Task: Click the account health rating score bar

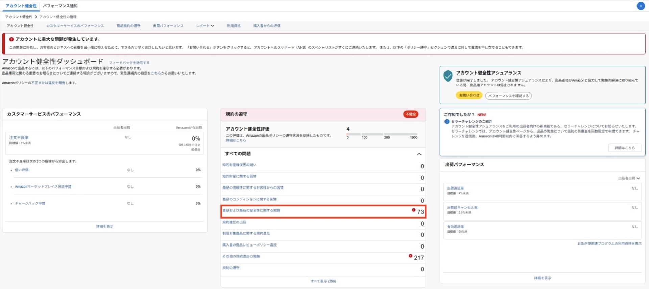Action: click(x=382, y=134)
